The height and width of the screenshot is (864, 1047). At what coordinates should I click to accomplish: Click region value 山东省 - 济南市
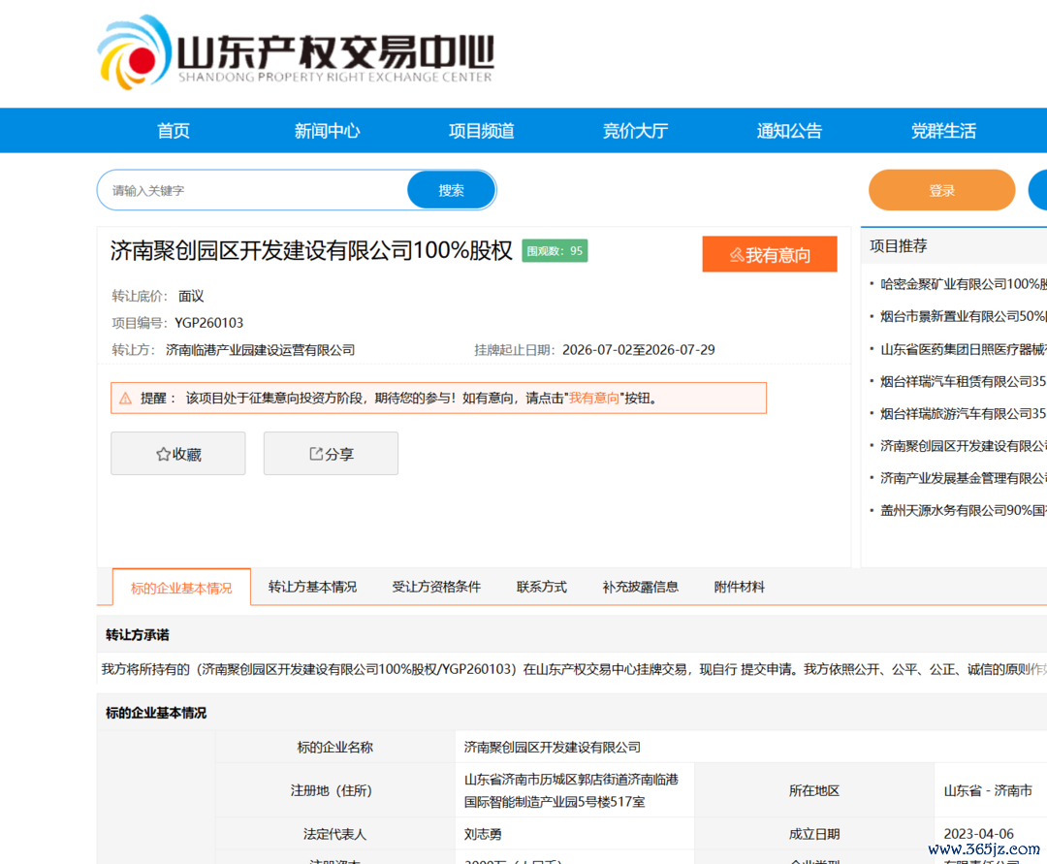[x=988, y=790]
